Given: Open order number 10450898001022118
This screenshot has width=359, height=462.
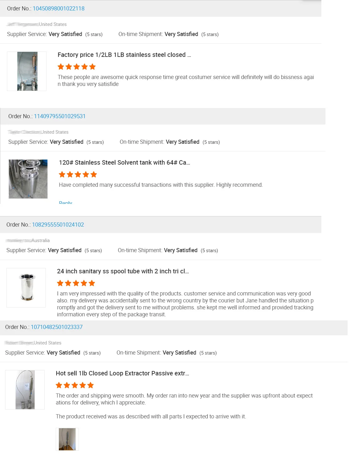Looking at the screenshot, I should tap(59, 9).
